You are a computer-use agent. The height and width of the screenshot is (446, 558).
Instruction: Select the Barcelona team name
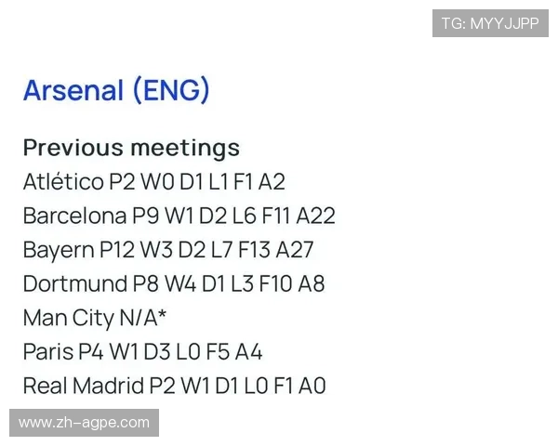pyautogui.click(x=74, y=216)
